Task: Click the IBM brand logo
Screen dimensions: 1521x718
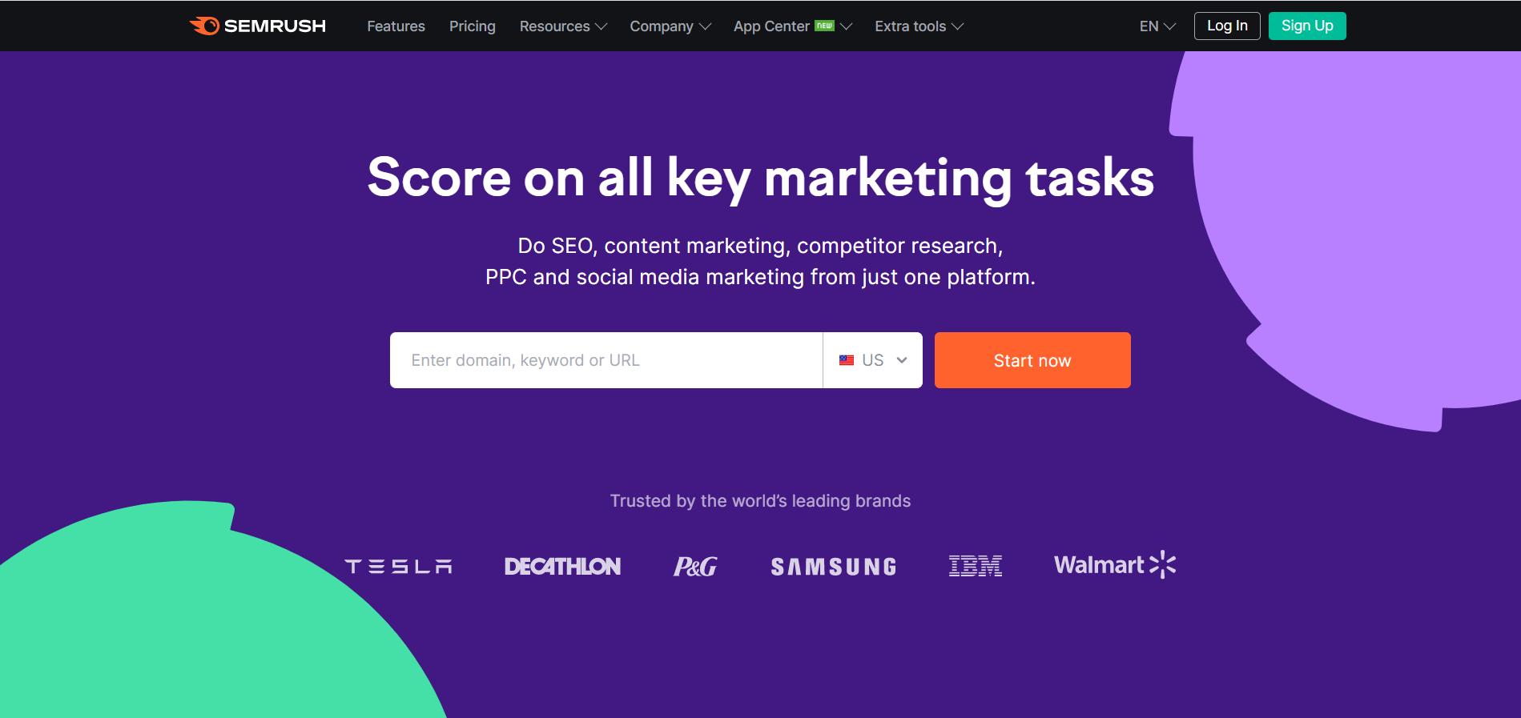Action: click(976, 566)
